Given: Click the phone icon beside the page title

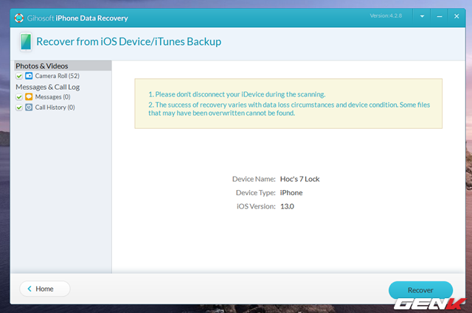Looking at the screenshot, I should click(x=25, y=42).
